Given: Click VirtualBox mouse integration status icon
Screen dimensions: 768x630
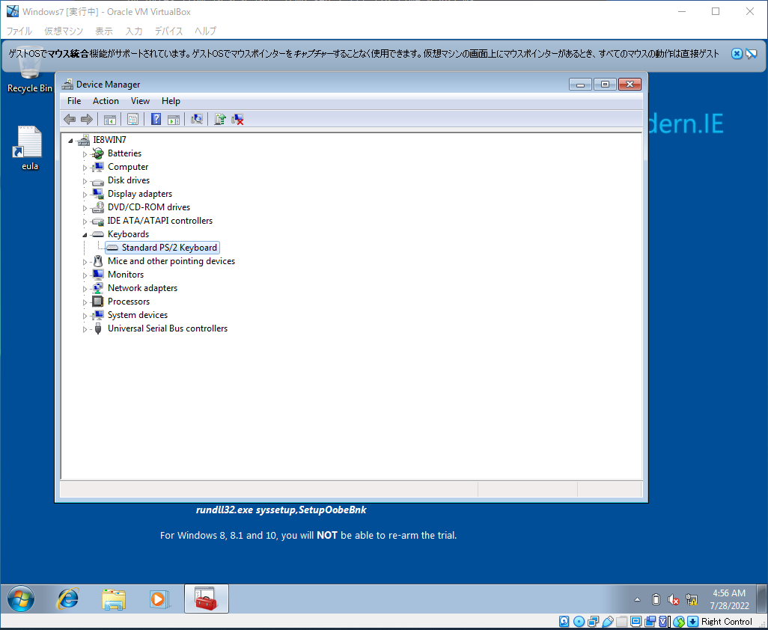Looking at the screenshot, I should pyautogui.click(x=679, y=622).
